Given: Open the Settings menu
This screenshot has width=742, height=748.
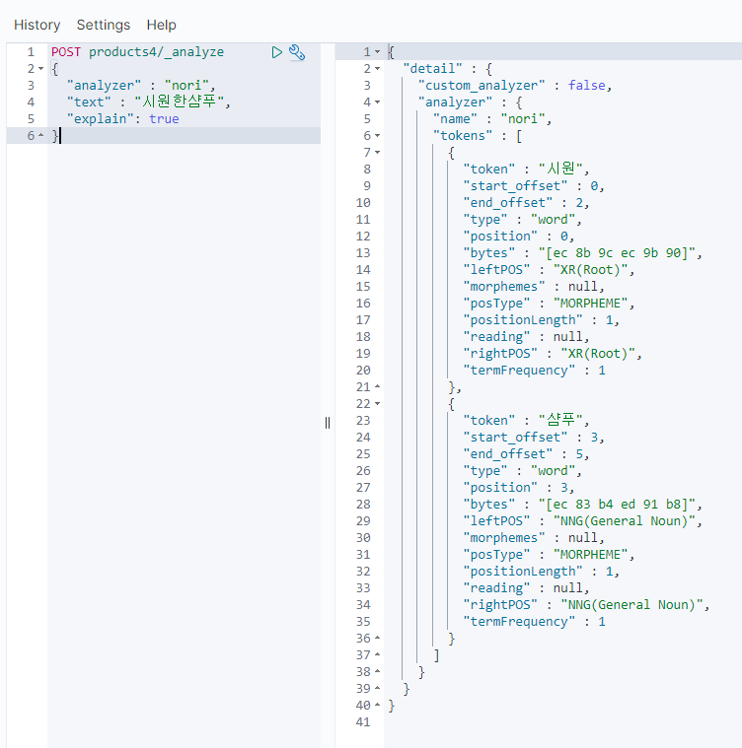Looking at the screenshot, I should [104, 25].
